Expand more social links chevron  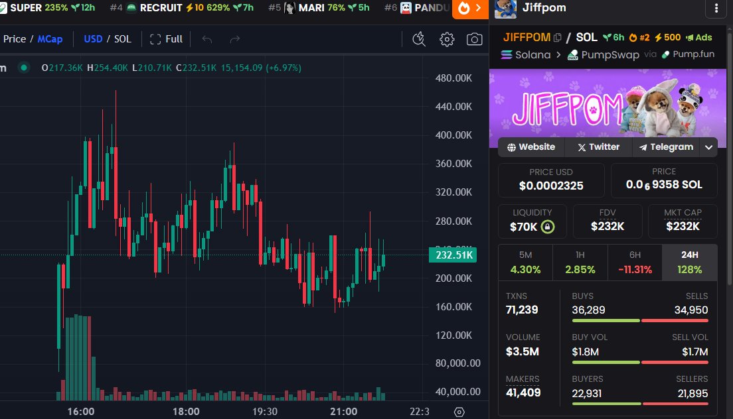(x=708, y=147)
